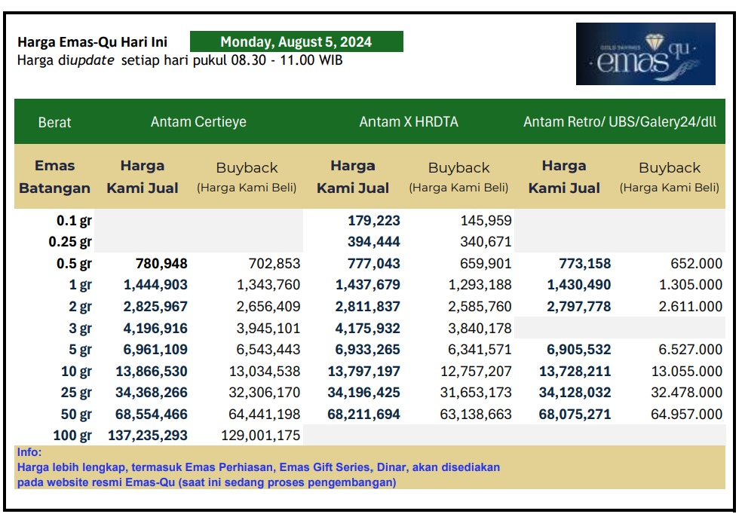
Task: Select the 0.5 gr row label
Action: click(75, 263)
